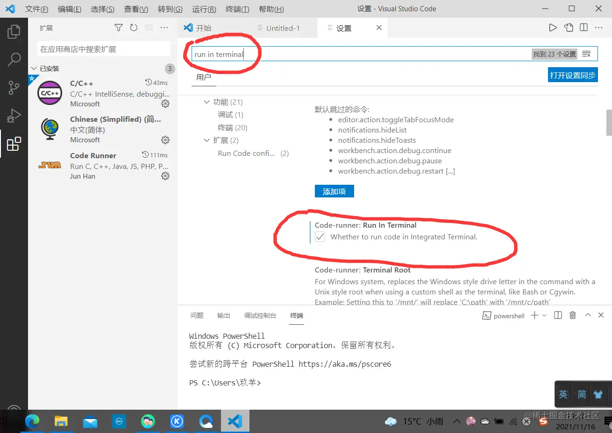612x433 pixels.
Task: Open a new terminal with the plus icon
Action: click(534, 315)
